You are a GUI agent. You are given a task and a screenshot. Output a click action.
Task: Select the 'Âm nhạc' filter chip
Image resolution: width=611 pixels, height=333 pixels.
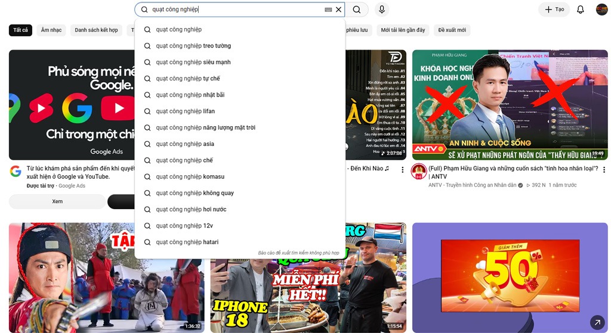tap(51, 30)
